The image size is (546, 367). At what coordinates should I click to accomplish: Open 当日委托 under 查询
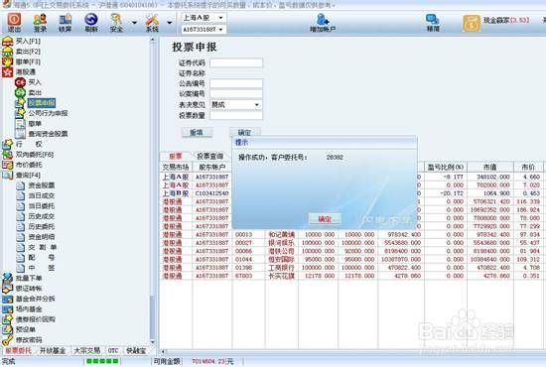[x=41, y=206]
